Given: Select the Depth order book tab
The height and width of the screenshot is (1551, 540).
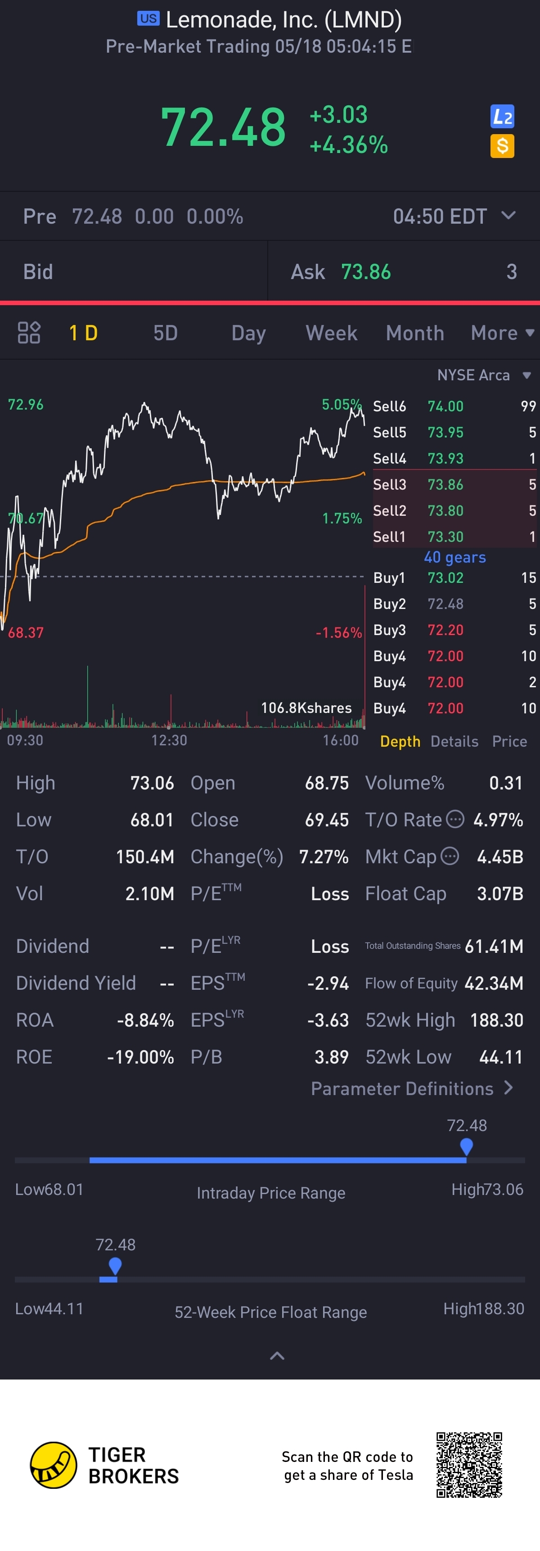Looking at the screenshot, I should pos(400,741).
